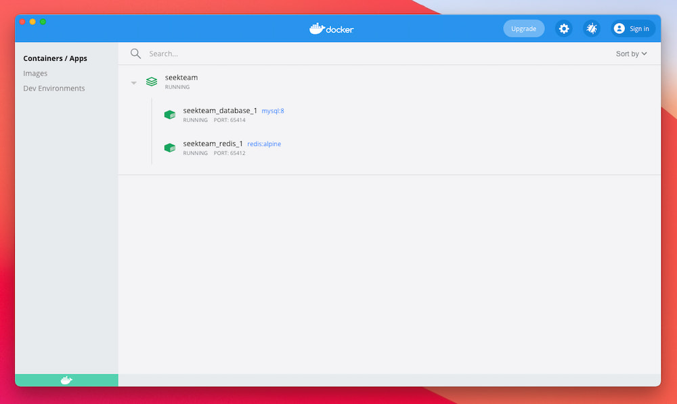Minimize the window with yellow button
The height and width of the screenshot is (404, 677).
pos(32,22)
